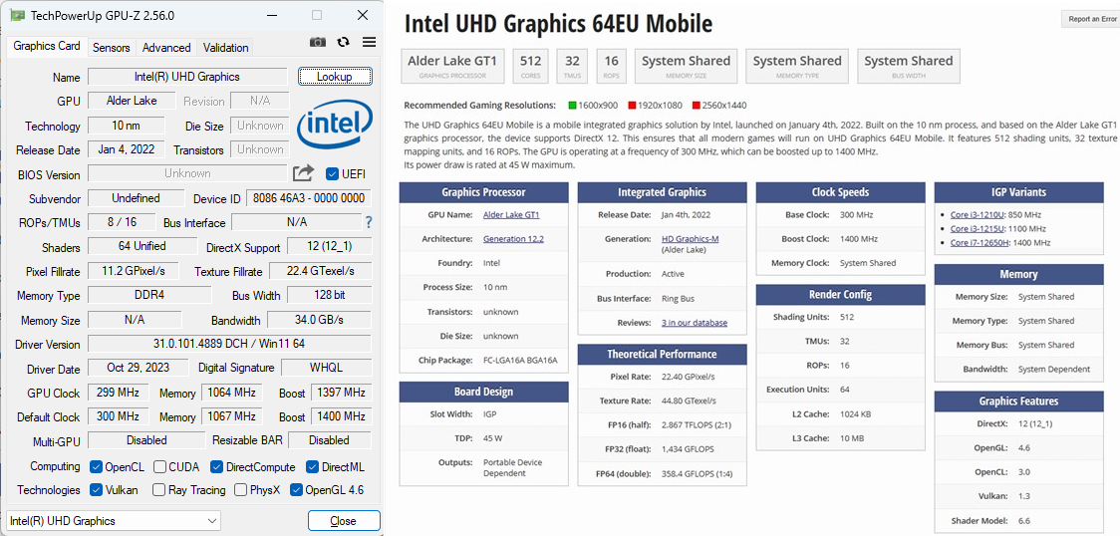
Task: Click the Lookup button
Action: 335,77
